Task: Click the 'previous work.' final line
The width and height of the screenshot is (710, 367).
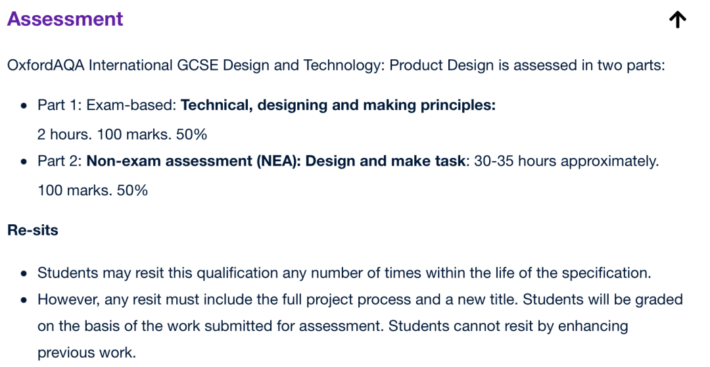Action: pos(87,353)
